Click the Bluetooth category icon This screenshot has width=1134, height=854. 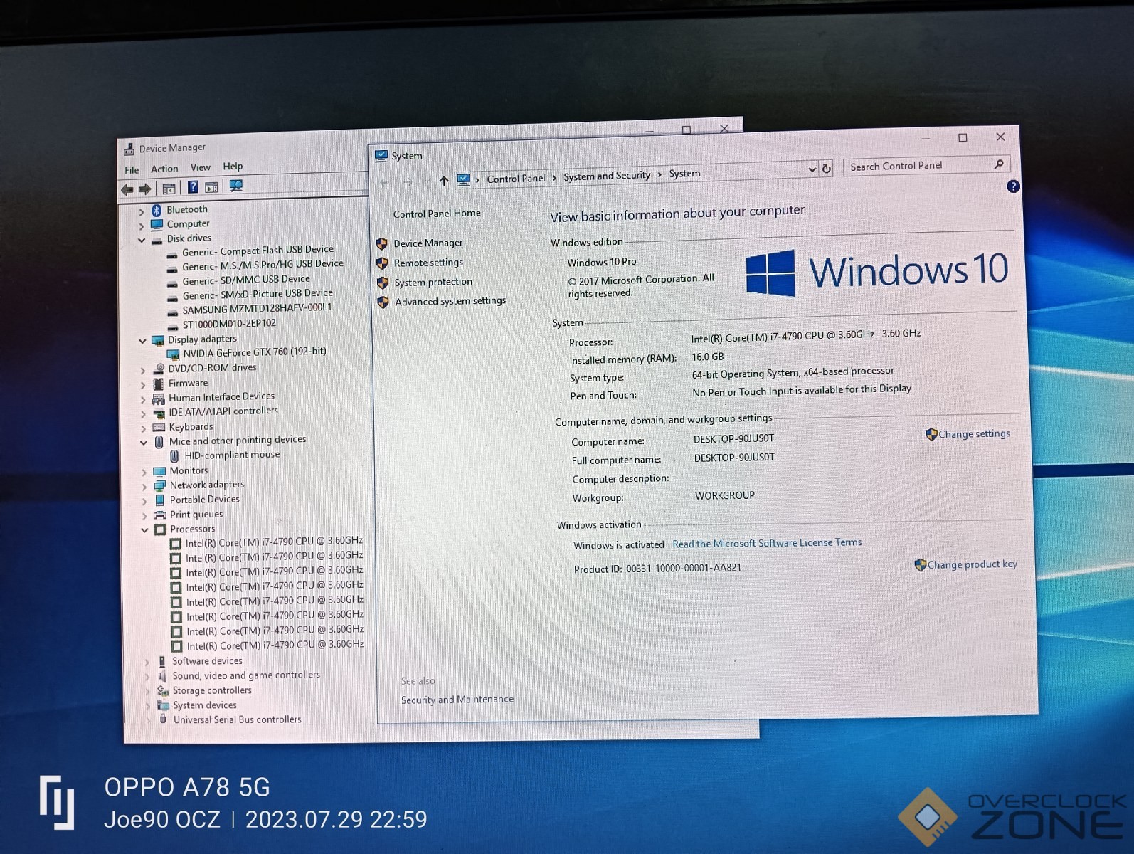point(157,210)
